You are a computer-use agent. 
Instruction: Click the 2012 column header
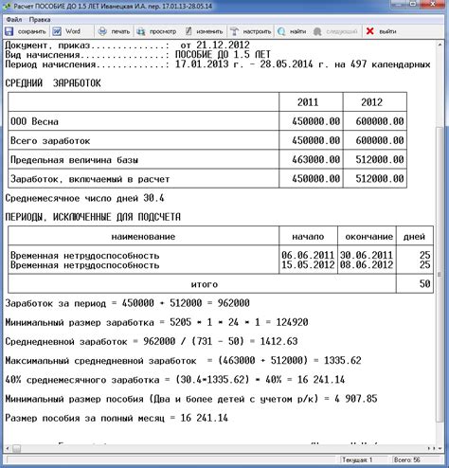[x=371, y=102]
